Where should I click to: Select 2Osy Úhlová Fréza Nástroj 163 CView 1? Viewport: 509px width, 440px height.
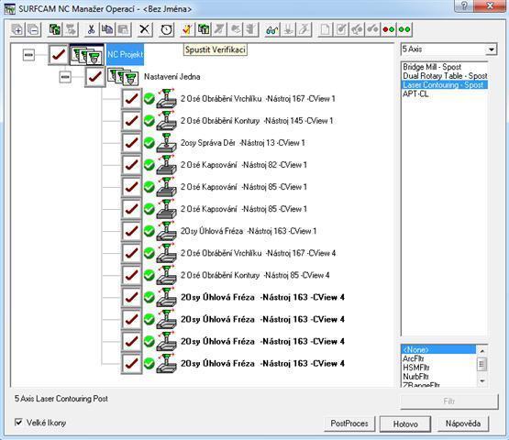tap(249, 231)
